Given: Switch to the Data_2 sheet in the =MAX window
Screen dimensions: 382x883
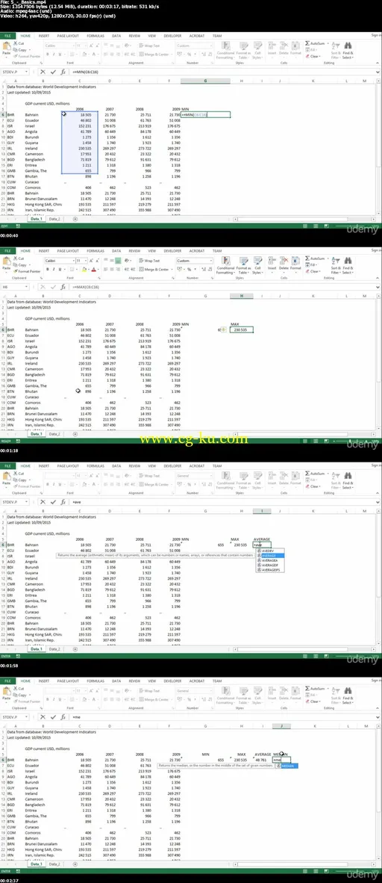Looking at the screenshot, I should (x=54, y=434).
